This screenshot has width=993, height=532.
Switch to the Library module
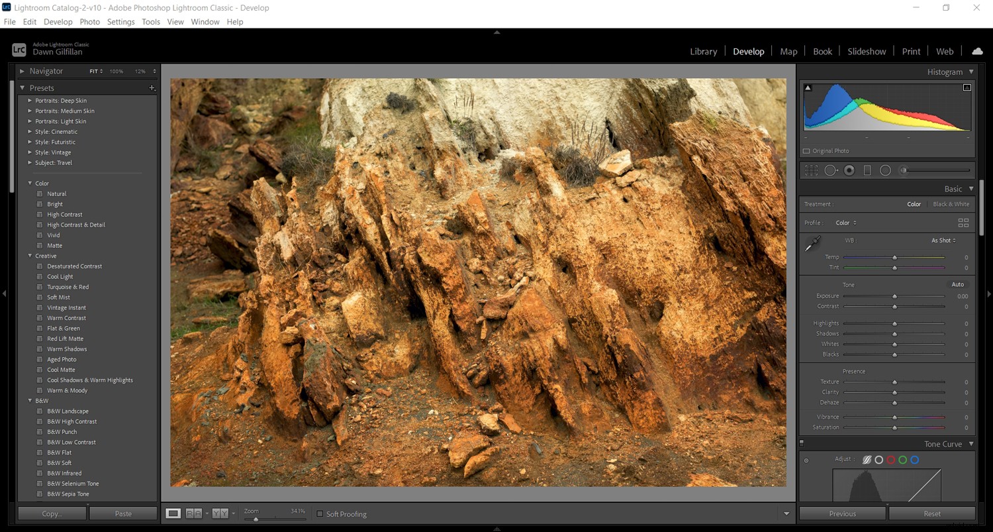click(x=703, y=51)
